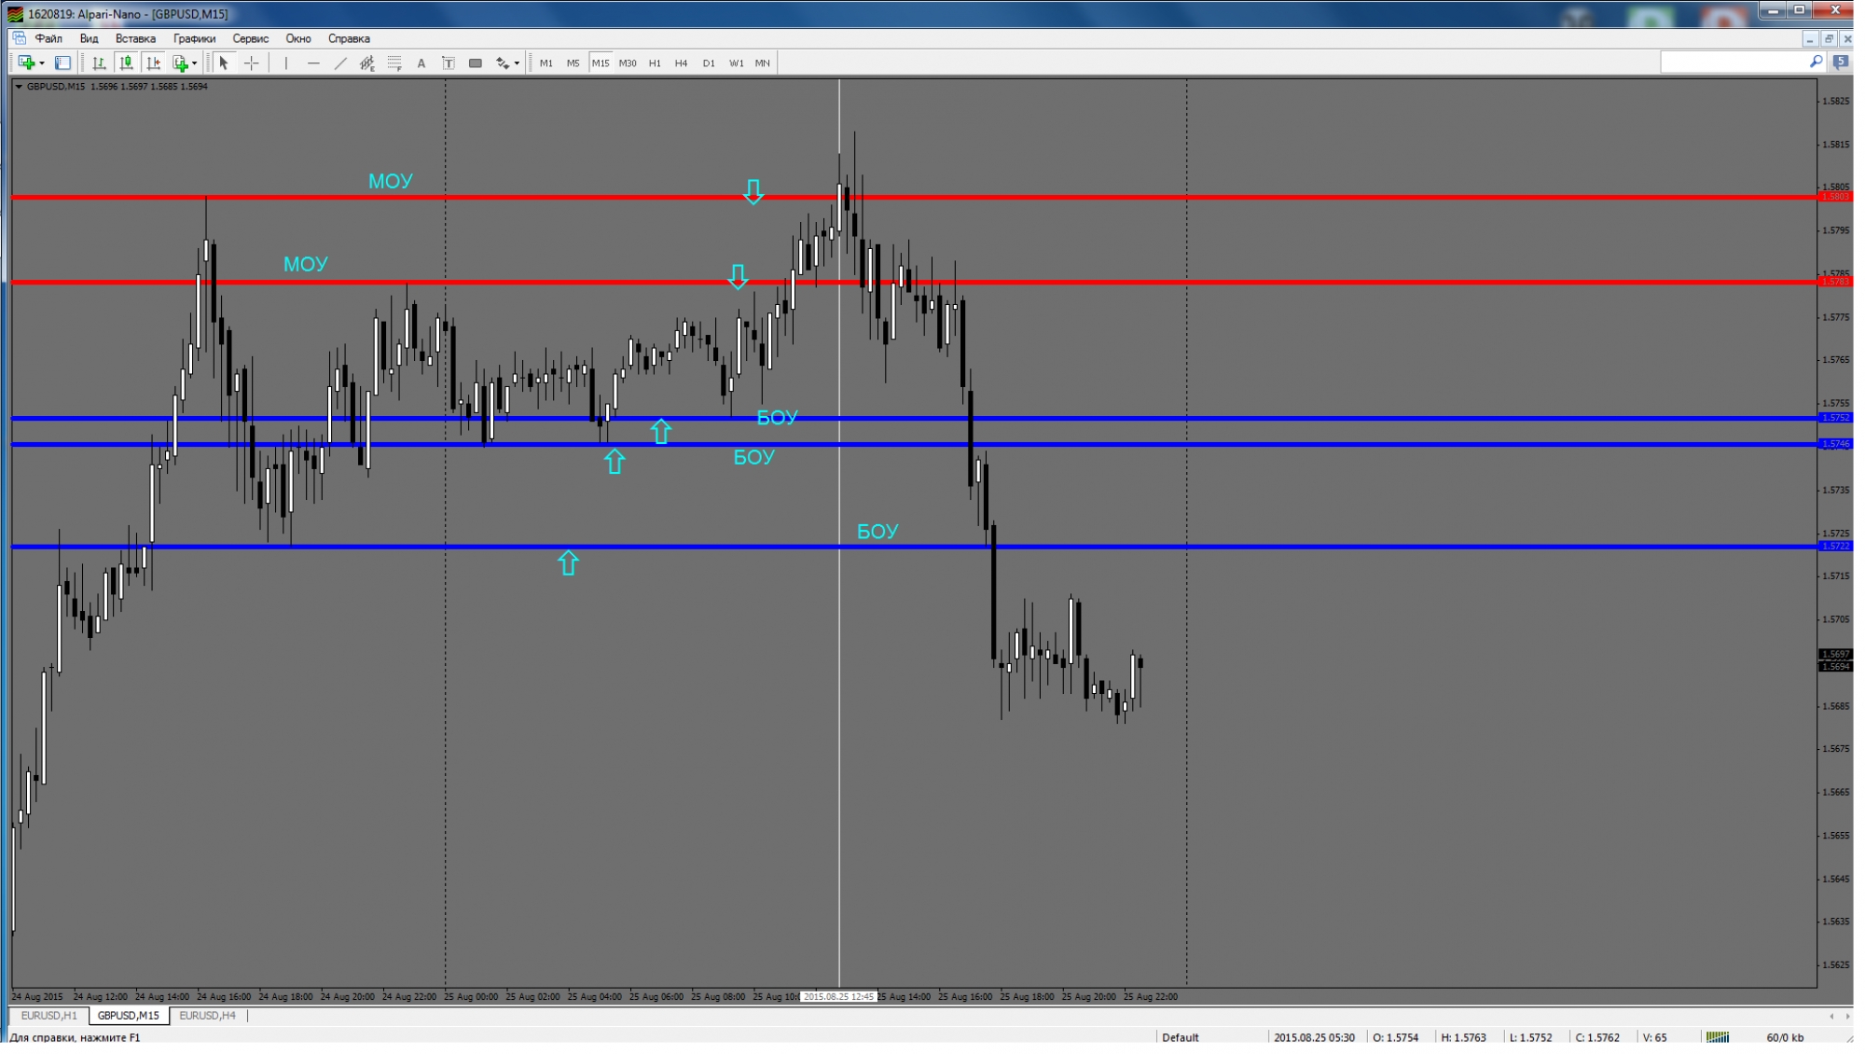Expand the new chart dropdown arrow
The height and width of the screenshot is (1054, 1865).
42,63
